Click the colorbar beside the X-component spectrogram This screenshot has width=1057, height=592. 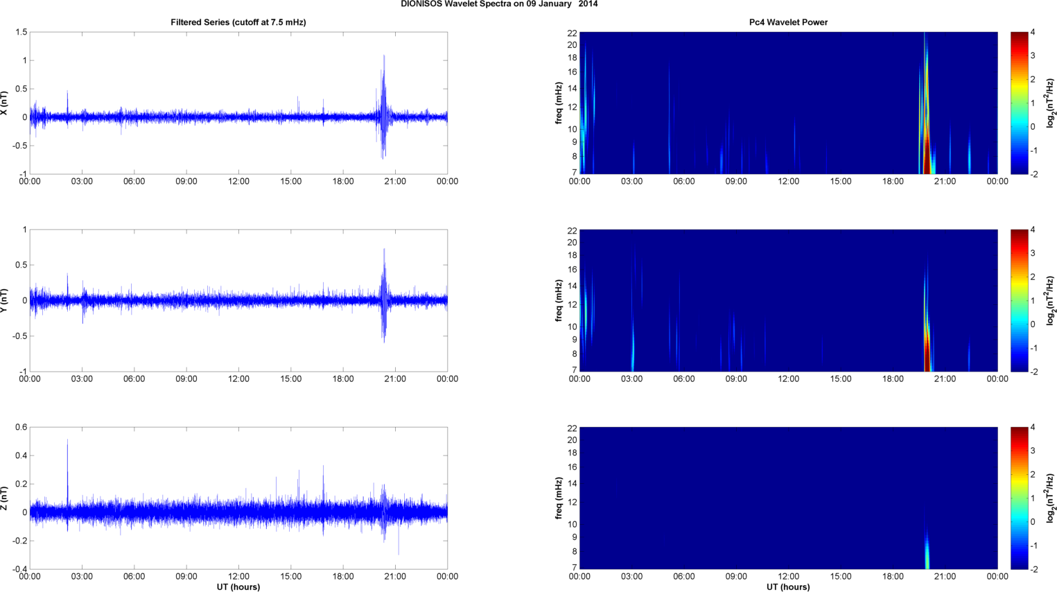coord(1019,103)
